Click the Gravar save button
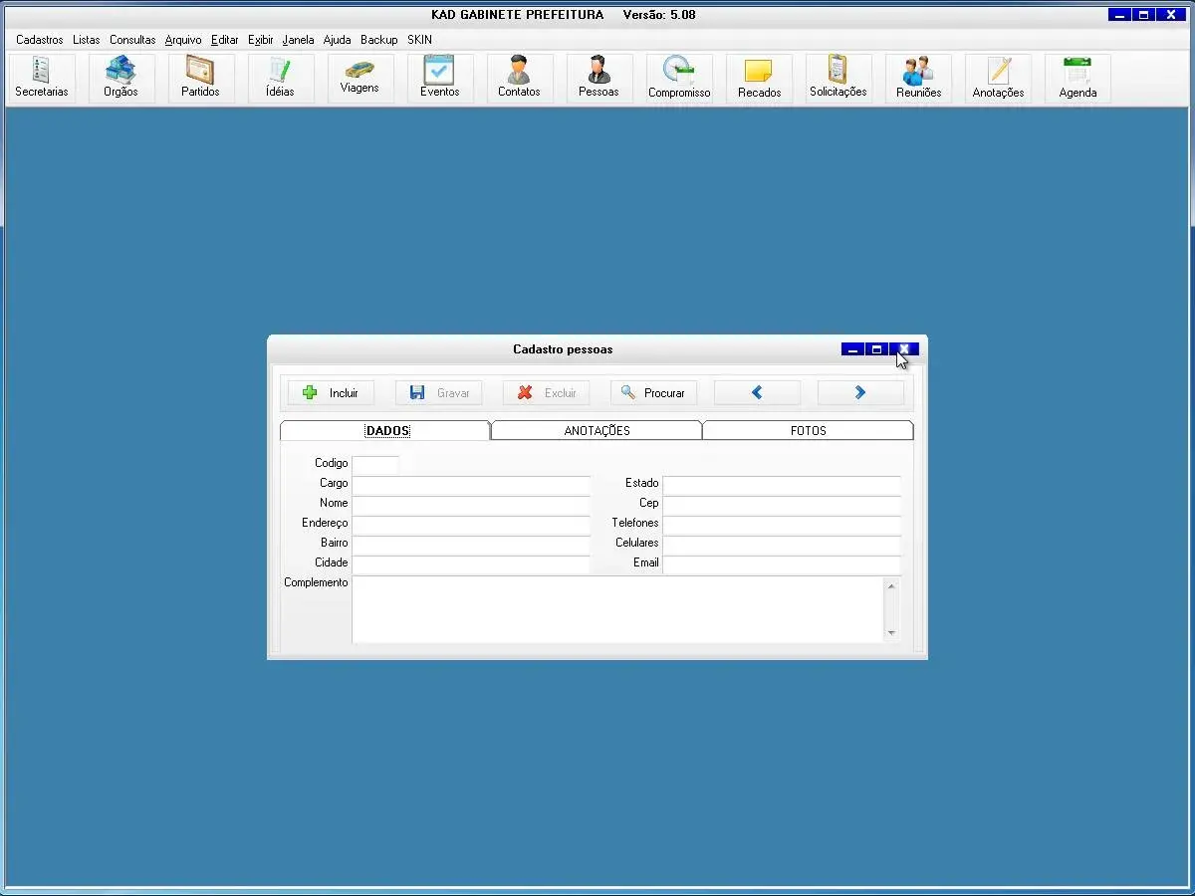The image size is (1195, 896). (439, 393)
